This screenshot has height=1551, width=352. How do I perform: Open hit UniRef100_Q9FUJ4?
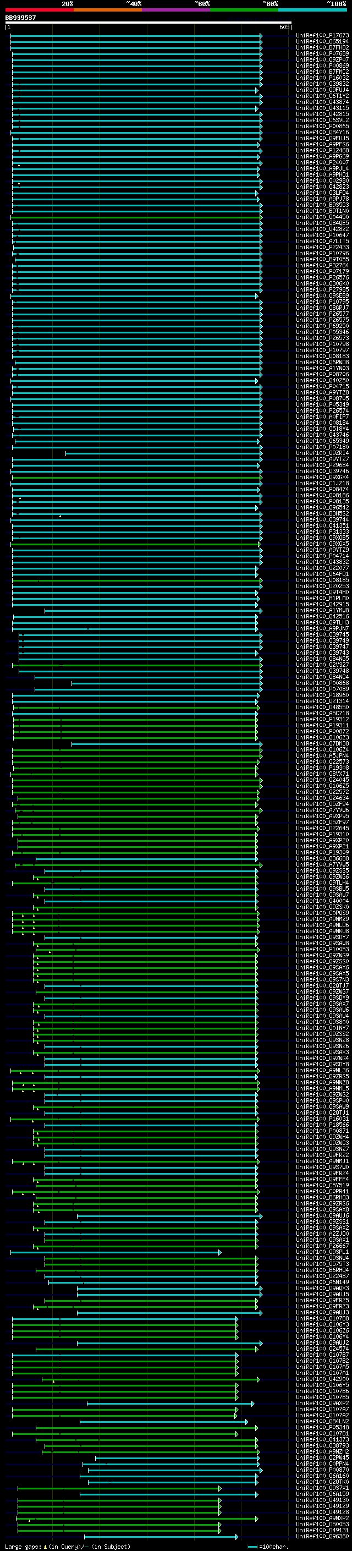point(322,90)
